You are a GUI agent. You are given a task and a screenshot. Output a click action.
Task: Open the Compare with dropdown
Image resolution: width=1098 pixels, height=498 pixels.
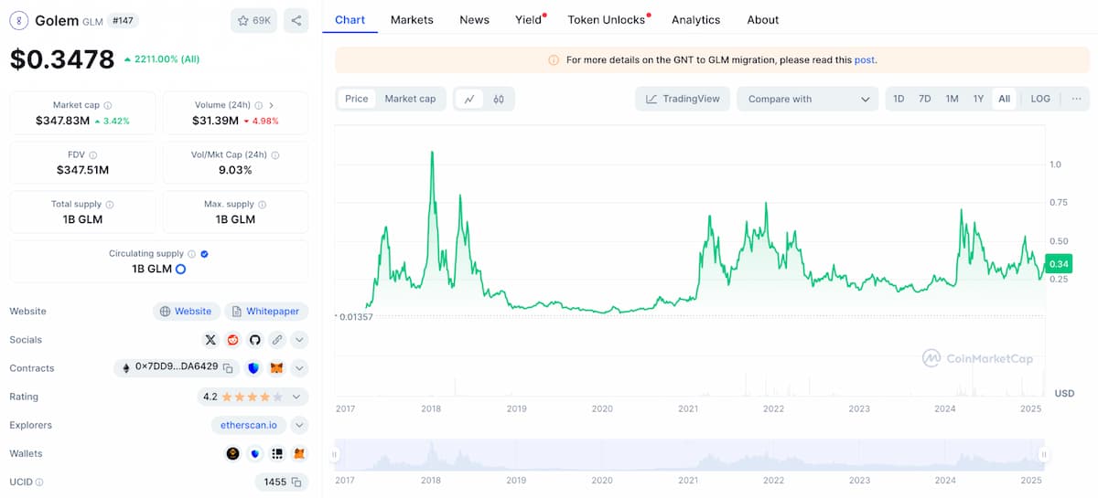(x=809, y=99)
